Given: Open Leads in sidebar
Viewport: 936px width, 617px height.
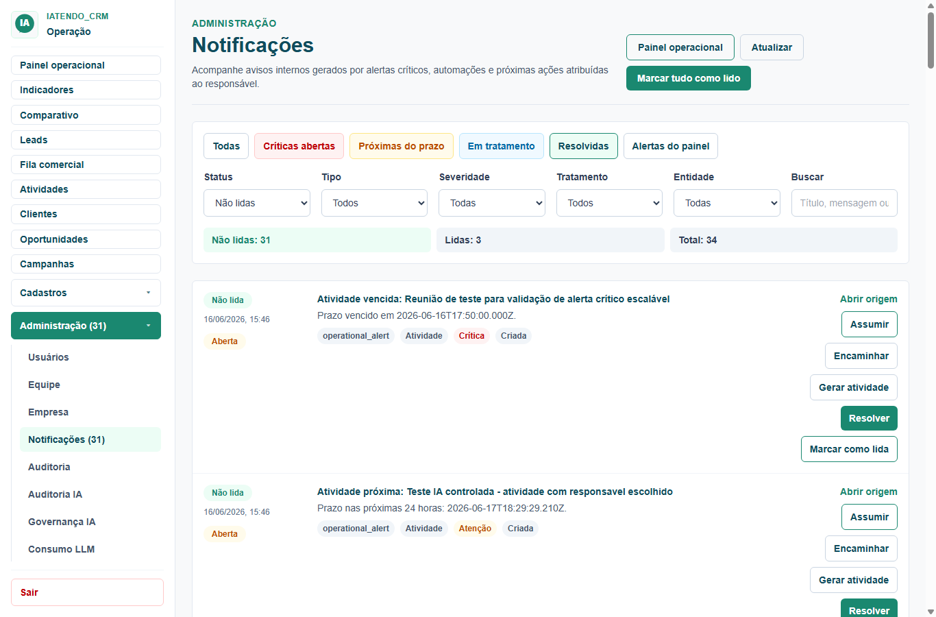Looking at the screenshot, I should pyautogui.click(x=86, y=140).
